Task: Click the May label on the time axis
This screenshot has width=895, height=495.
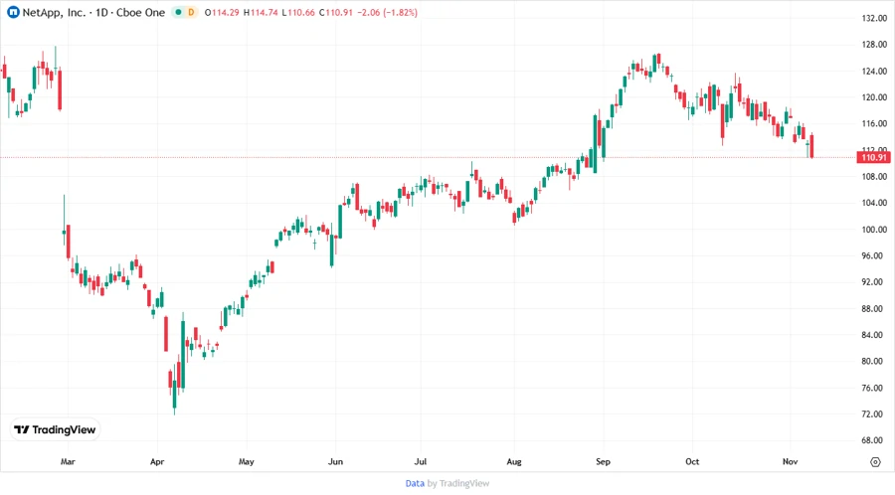Action: click(x=246, y=461)
